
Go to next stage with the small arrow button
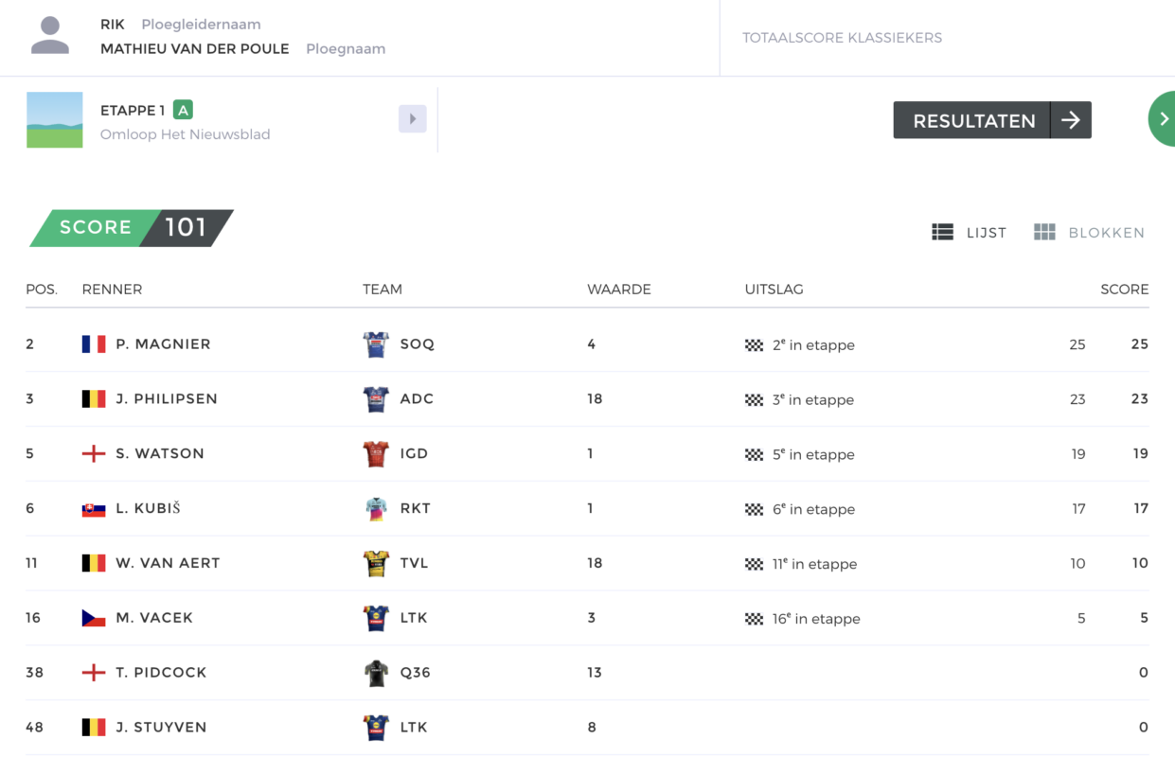tap(412, 119)
